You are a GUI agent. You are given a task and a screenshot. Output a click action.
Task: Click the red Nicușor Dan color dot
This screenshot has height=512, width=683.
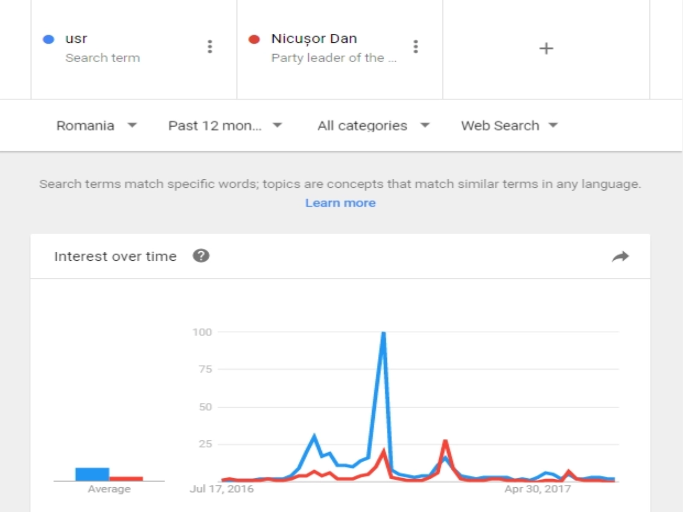coord(254,39)
